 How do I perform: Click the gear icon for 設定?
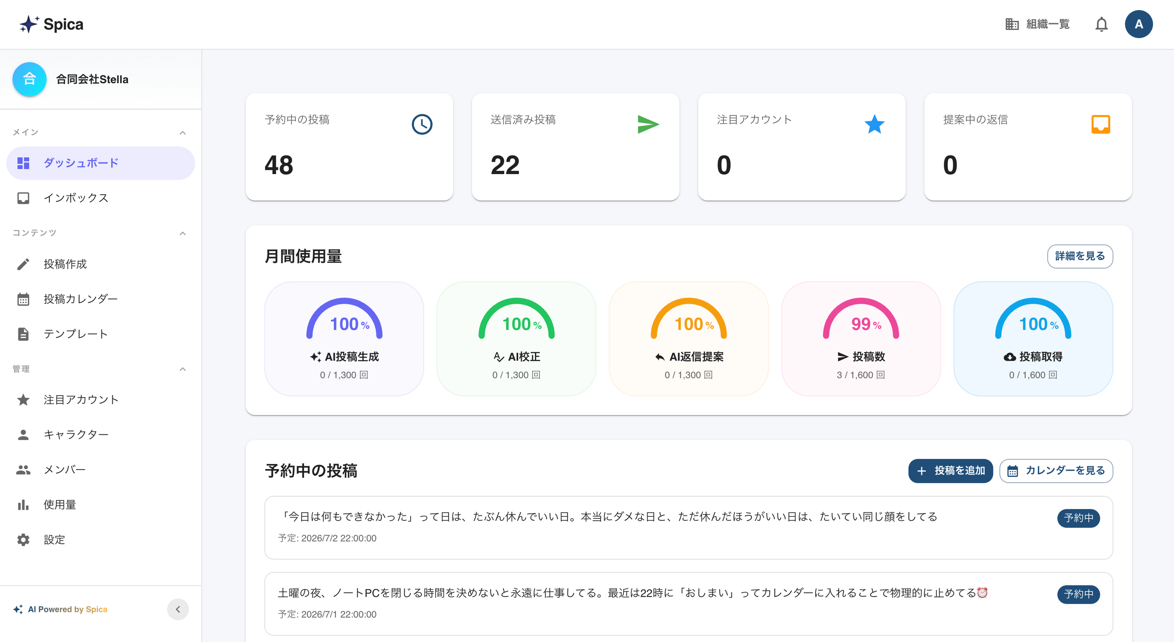coord(23,539)
